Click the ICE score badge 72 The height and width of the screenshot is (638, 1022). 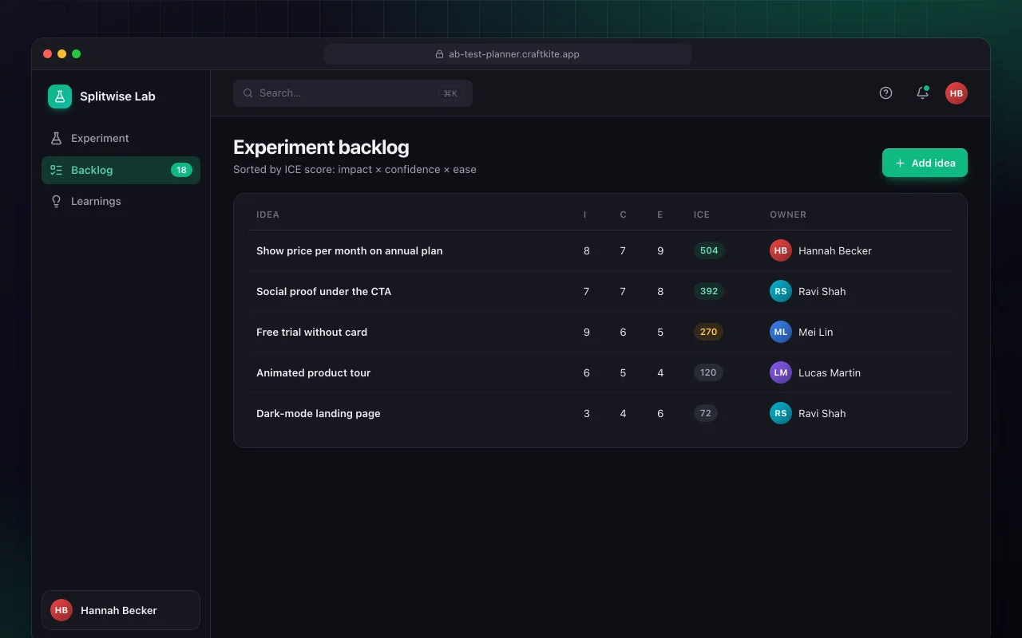pyautogui.click(x=706, y=413)
